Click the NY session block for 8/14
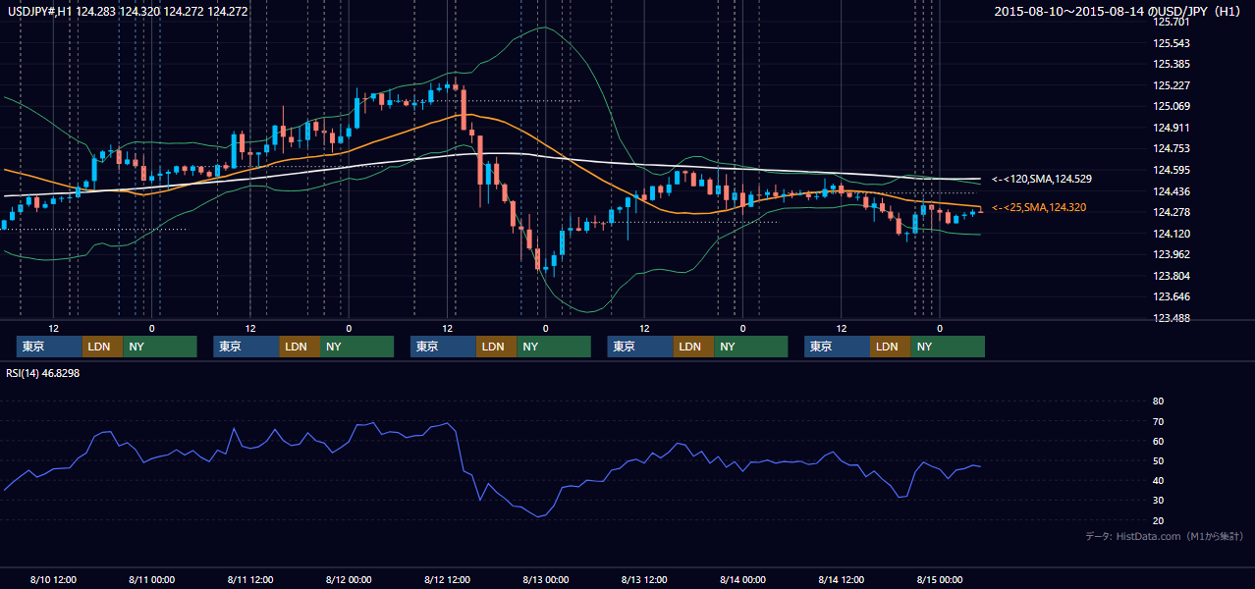Viewport: 1255px width, 589px height. coord(947,347)
